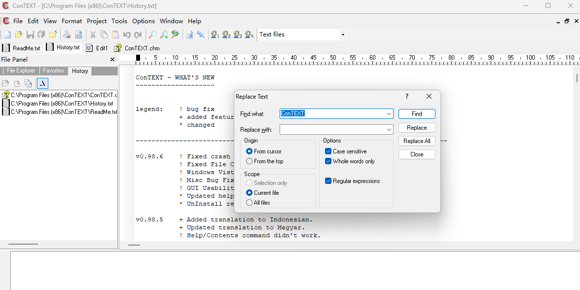
Task: Open the View menu
Action: 50,21
